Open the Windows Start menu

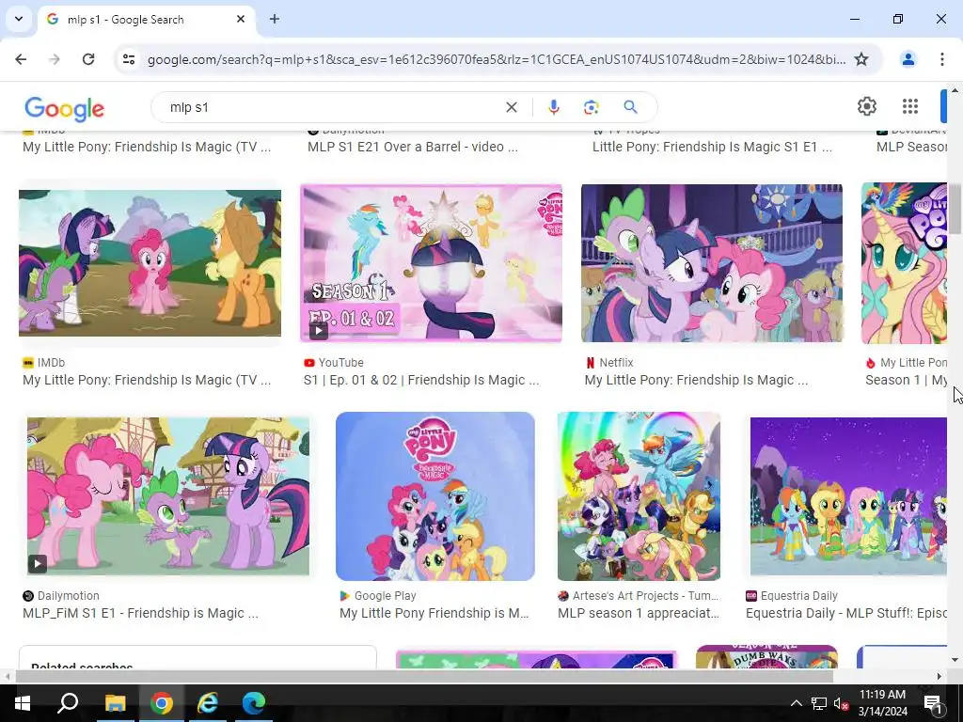pos(23,703)
